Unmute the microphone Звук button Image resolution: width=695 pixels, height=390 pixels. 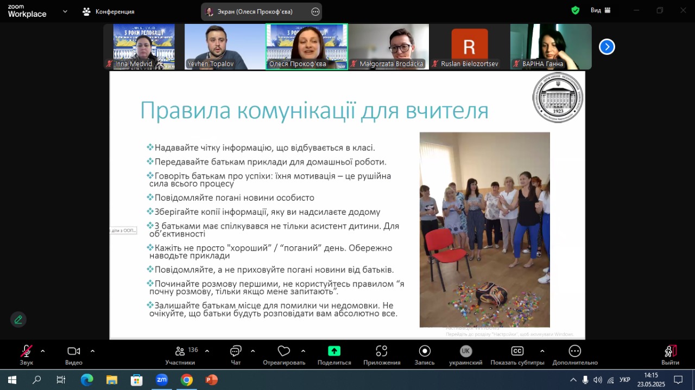(x=26, y=351)
